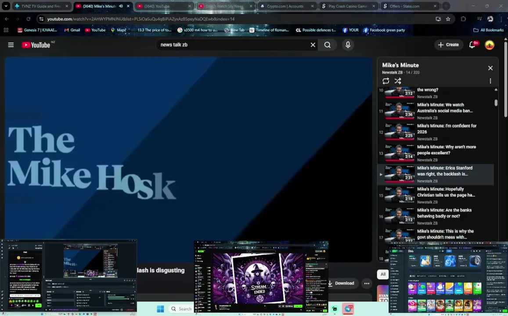Open the YouTube guide hamburger menu

coord(11,45)
